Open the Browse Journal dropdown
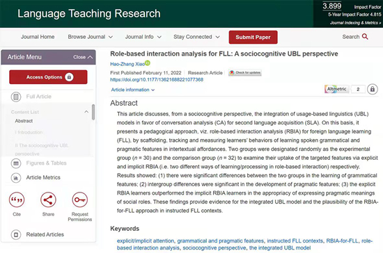 click(90, 37)
